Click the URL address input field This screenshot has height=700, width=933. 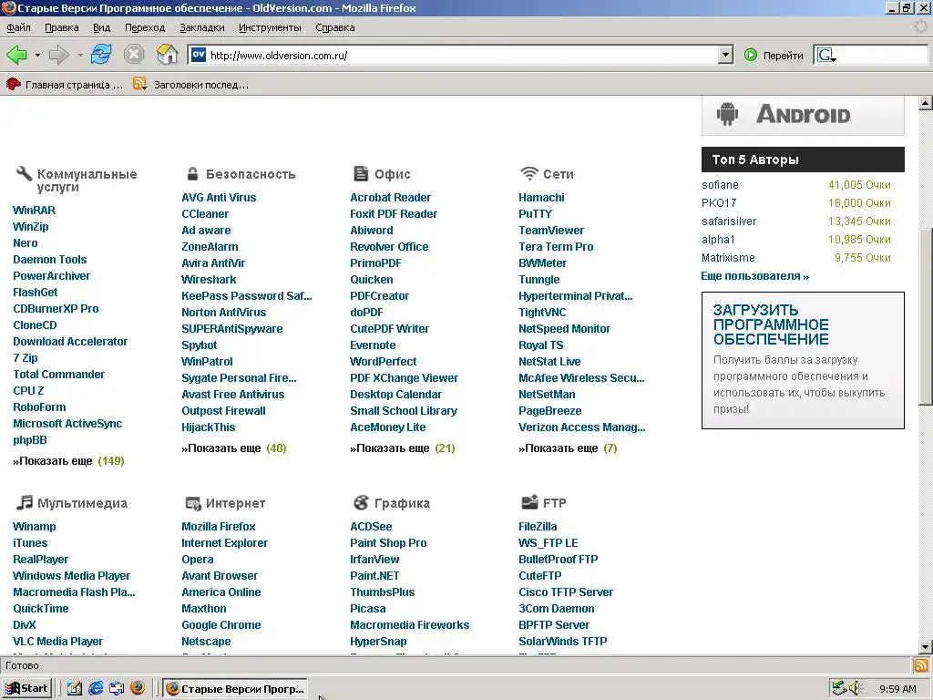click(x=461, y=56)
